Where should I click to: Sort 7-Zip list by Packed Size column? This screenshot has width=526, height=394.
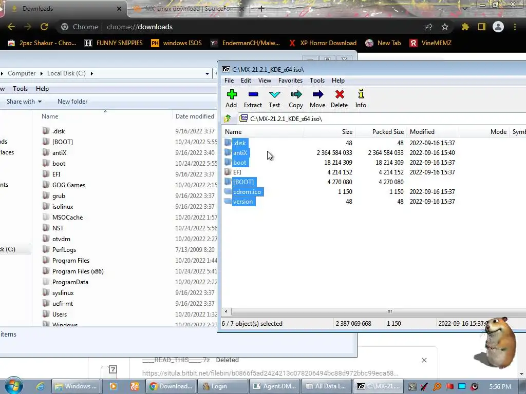coord(381,132)
